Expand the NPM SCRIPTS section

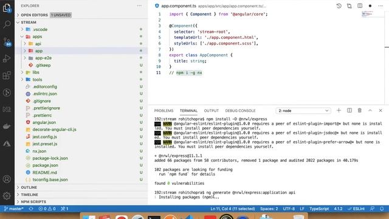tap(81, 201)
